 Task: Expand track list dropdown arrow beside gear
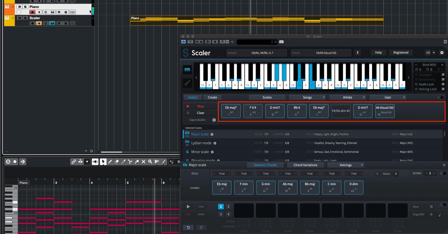[x=86, y=151]
